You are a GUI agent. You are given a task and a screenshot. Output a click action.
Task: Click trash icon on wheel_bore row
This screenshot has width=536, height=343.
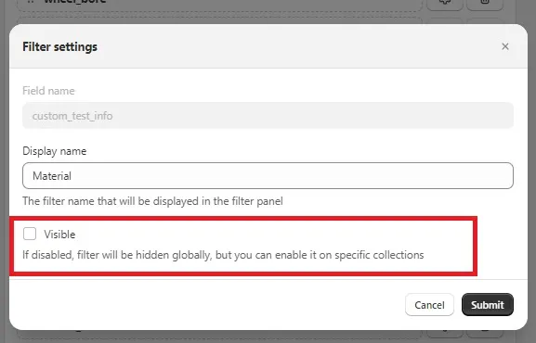485,4
